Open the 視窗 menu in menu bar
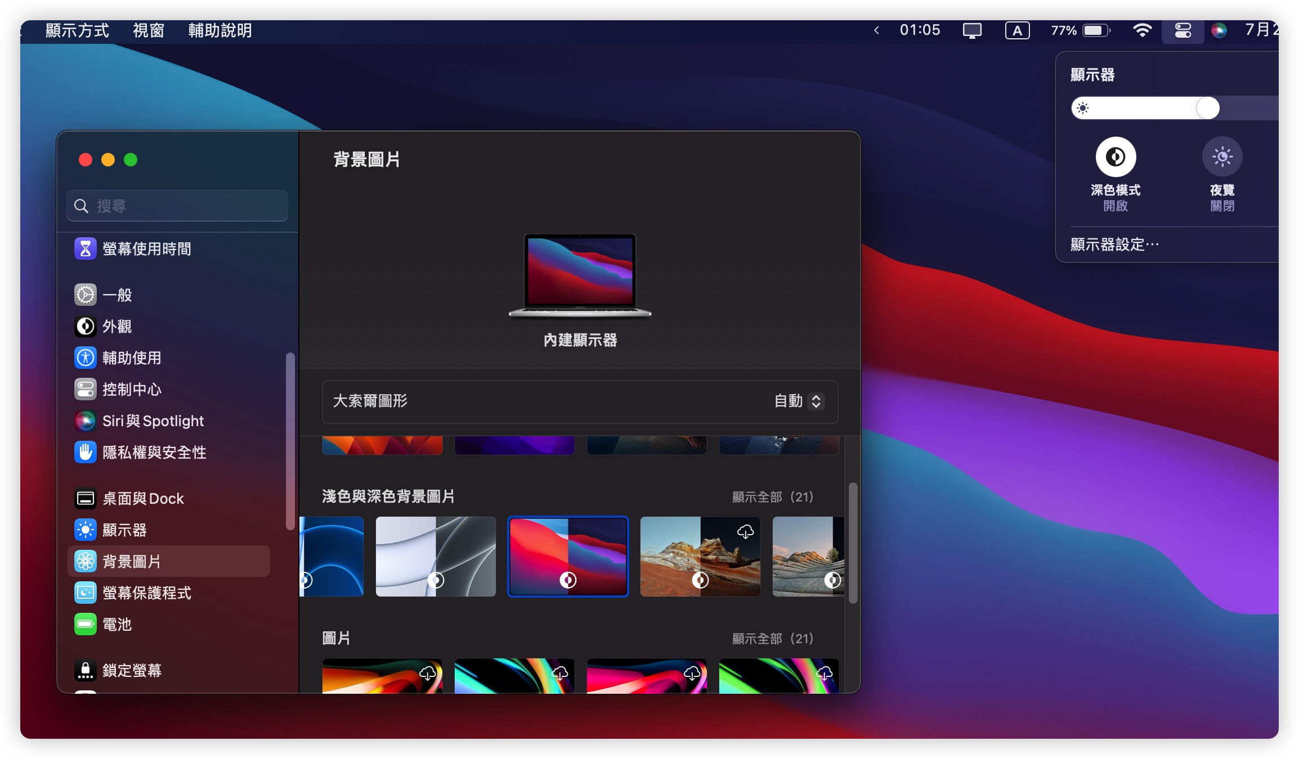 (148, 30)
